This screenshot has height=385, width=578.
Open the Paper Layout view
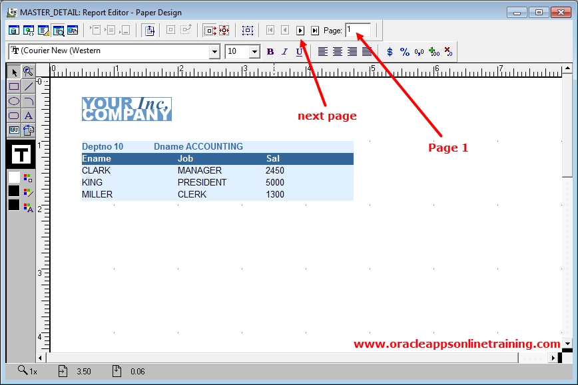[43, 30]
